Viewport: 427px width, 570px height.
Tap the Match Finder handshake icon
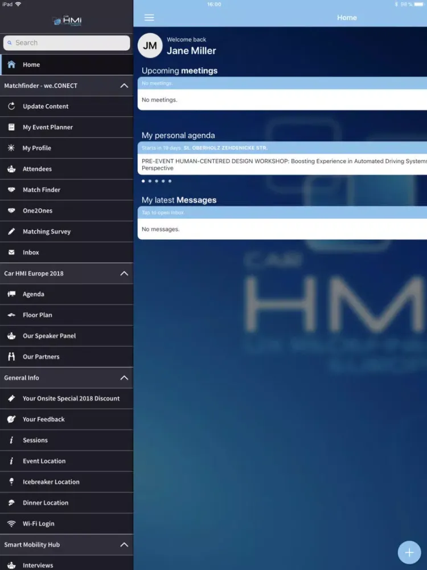[11, 189]
